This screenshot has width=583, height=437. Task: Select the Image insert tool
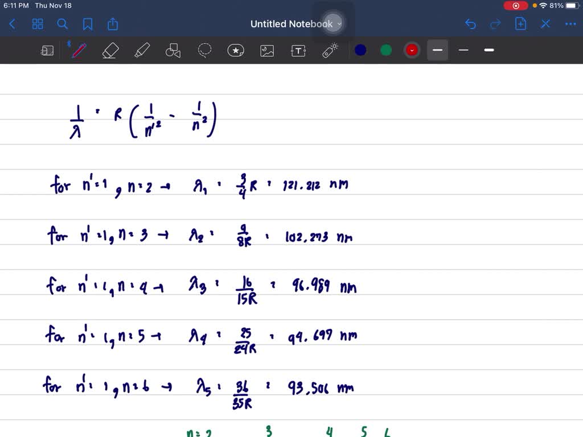[267, 51]
